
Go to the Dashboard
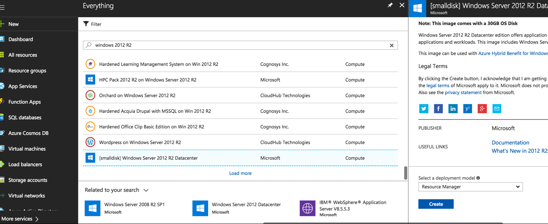tap(21, 39)
